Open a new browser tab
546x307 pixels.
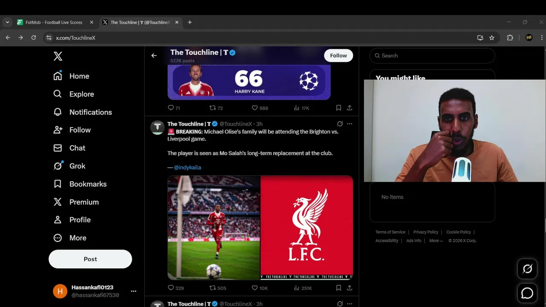click(x=190, y=22)
